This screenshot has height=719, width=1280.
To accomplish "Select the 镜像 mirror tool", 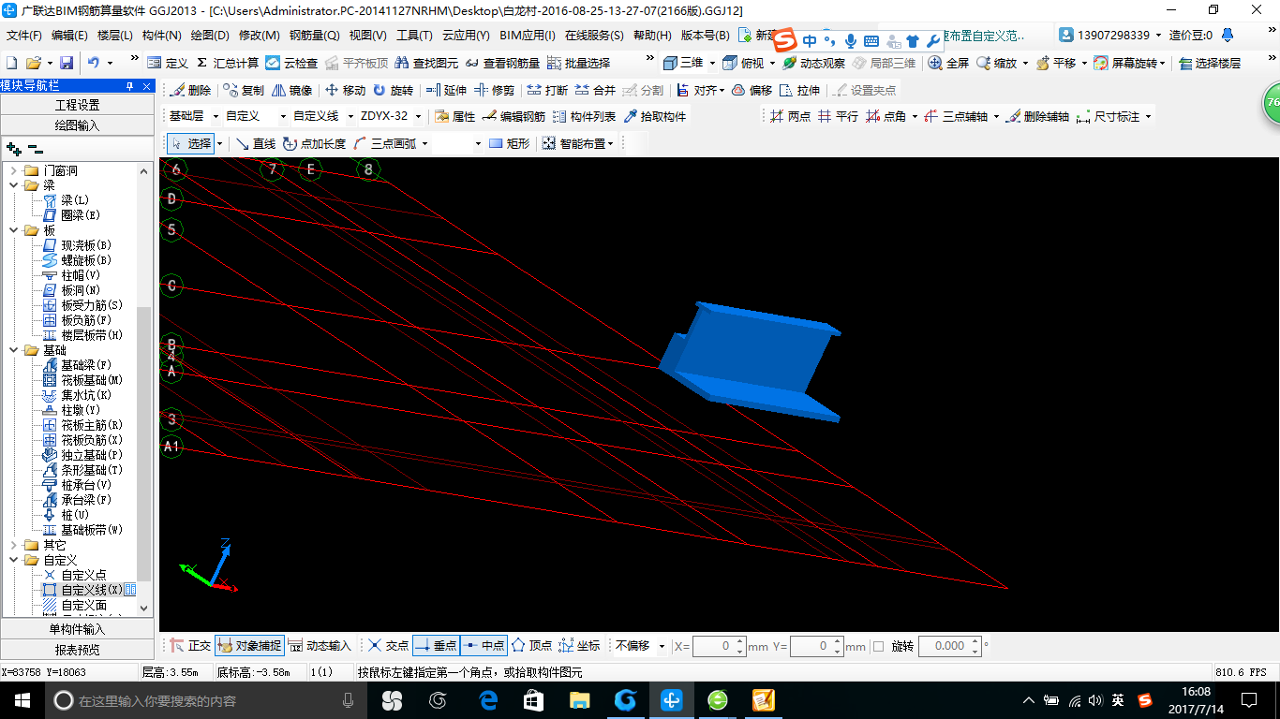I will (291, 90).
